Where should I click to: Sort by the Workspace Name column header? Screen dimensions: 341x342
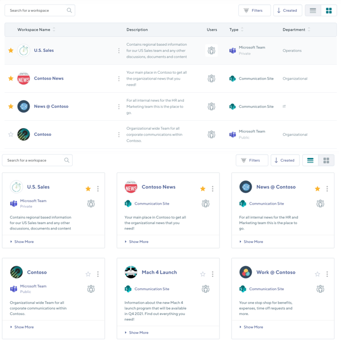pyautogui.click(x=34, y=30)
